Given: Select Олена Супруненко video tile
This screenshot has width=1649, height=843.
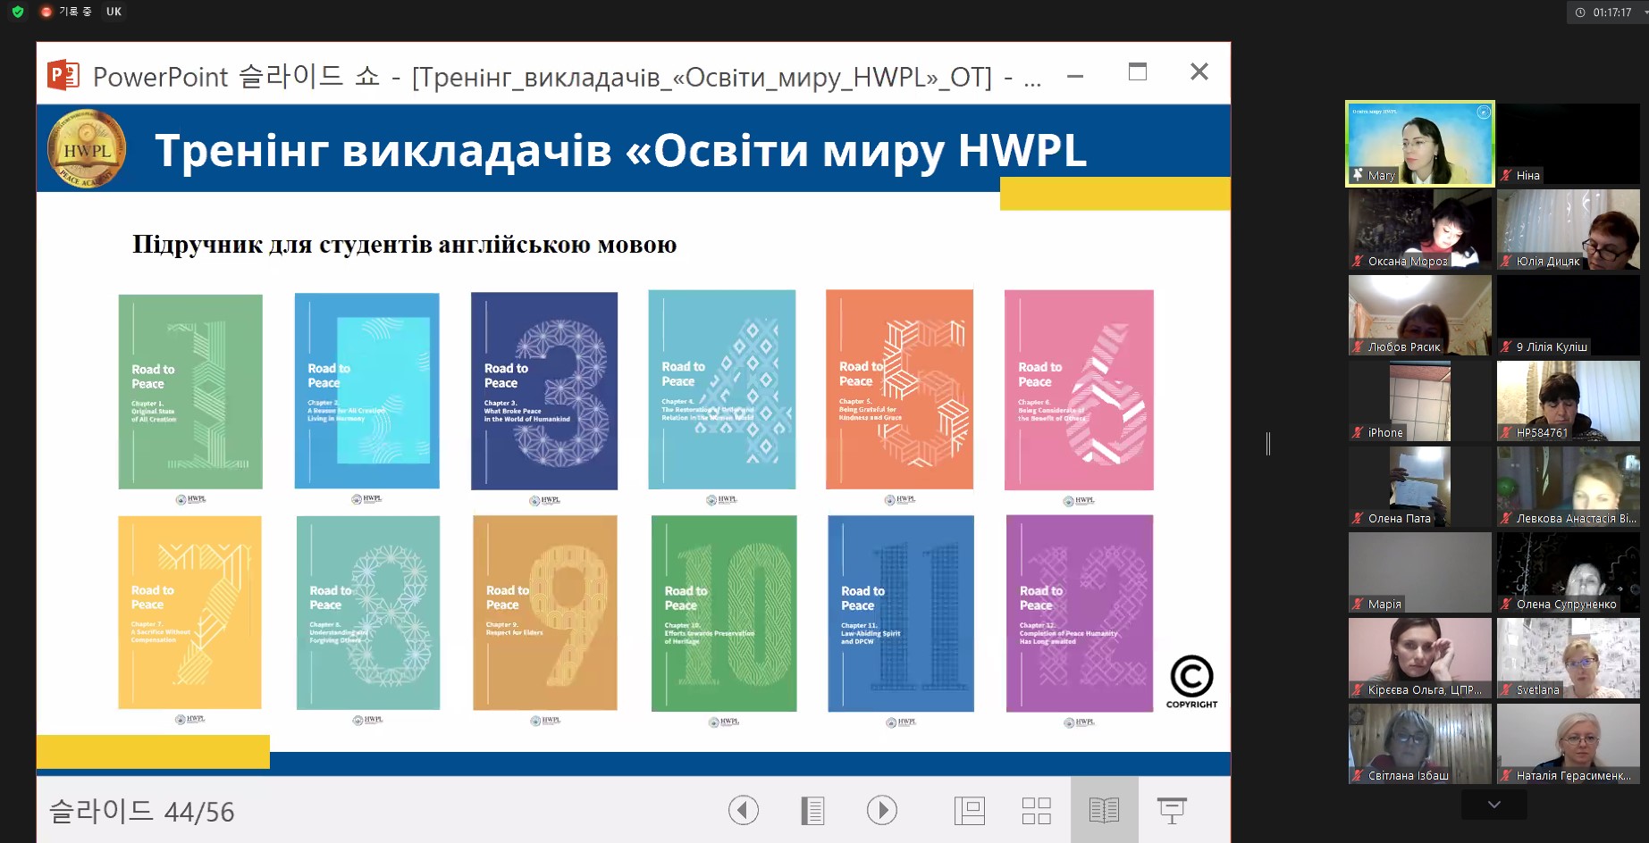Looking at the screenshot, I should (x=1569, y=572).
